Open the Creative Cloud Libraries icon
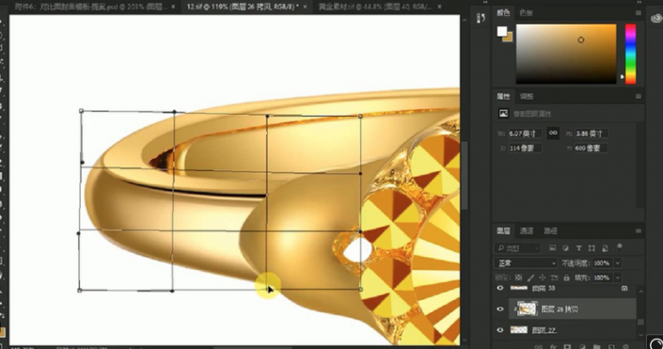Image resolution: width=663 pixels, height=349 pixels. pyautogui.click(x=655, y=18)
